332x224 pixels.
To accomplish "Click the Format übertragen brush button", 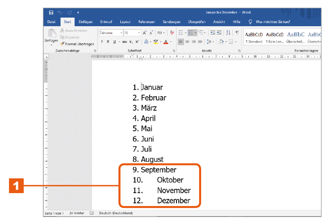I will (x=77, y=44).
